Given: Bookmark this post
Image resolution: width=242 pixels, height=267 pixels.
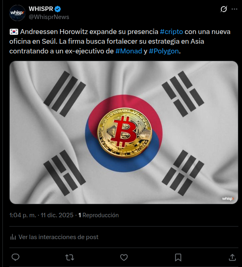Looking at the screenshot, I should (x=178, y=257).
